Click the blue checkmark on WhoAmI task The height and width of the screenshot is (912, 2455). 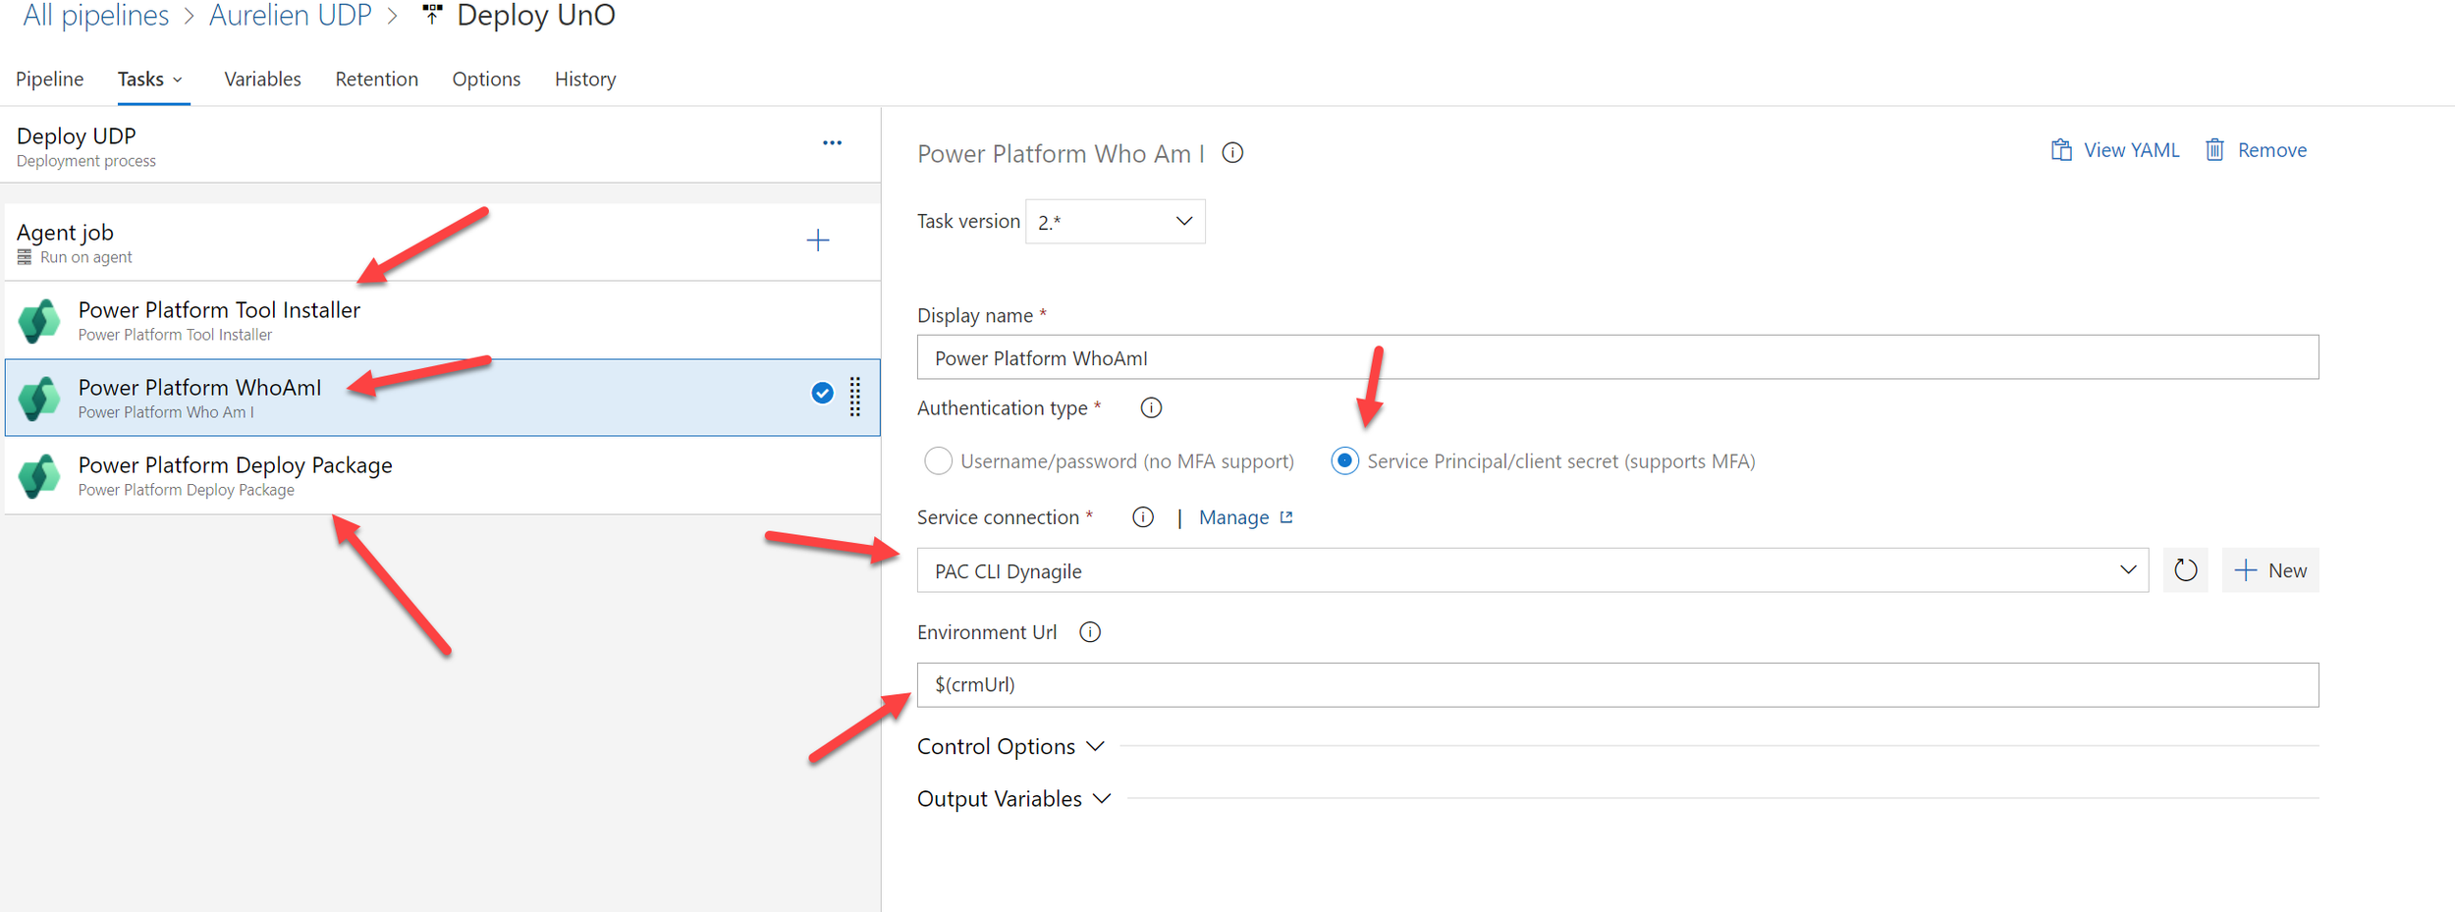coord(822,394)
